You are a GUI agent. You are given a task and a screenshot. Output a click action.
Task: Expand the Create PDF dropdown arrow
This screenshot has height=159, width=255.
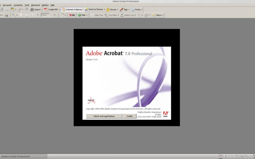[x=59, y=10]
